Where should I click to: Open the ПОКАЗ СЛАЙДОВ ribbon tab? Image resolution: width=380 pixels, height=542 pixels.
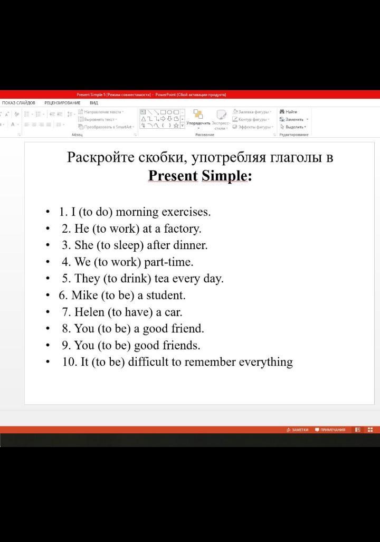tap(18, 103)
